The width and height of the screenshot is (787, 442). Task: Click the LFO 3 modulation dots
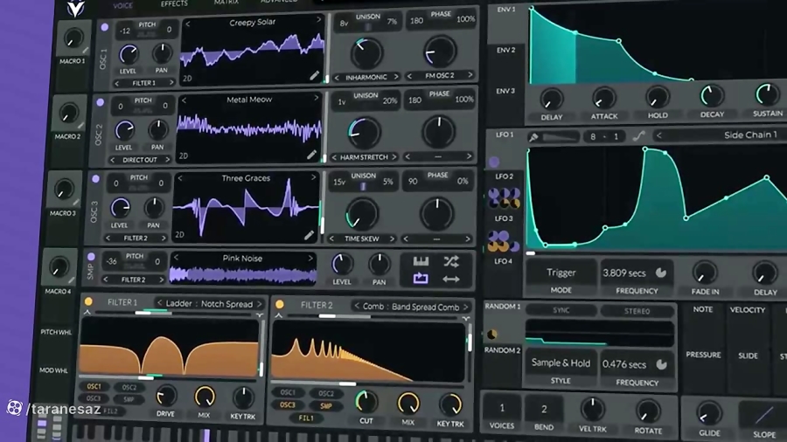(x=503, y=241)
